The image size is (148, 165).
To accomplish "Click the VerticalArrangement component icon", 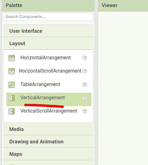I will point(12,98).
